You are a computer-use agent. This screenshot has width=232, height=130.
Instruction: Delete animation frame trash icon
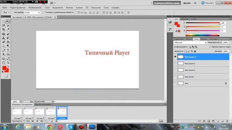[x=56, y=121]
